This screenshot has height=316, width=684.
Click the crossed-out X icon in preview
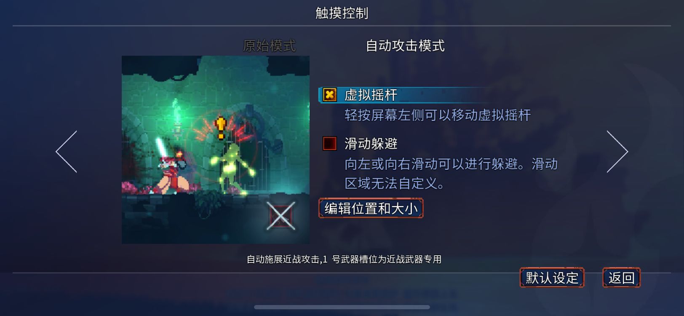281,216
